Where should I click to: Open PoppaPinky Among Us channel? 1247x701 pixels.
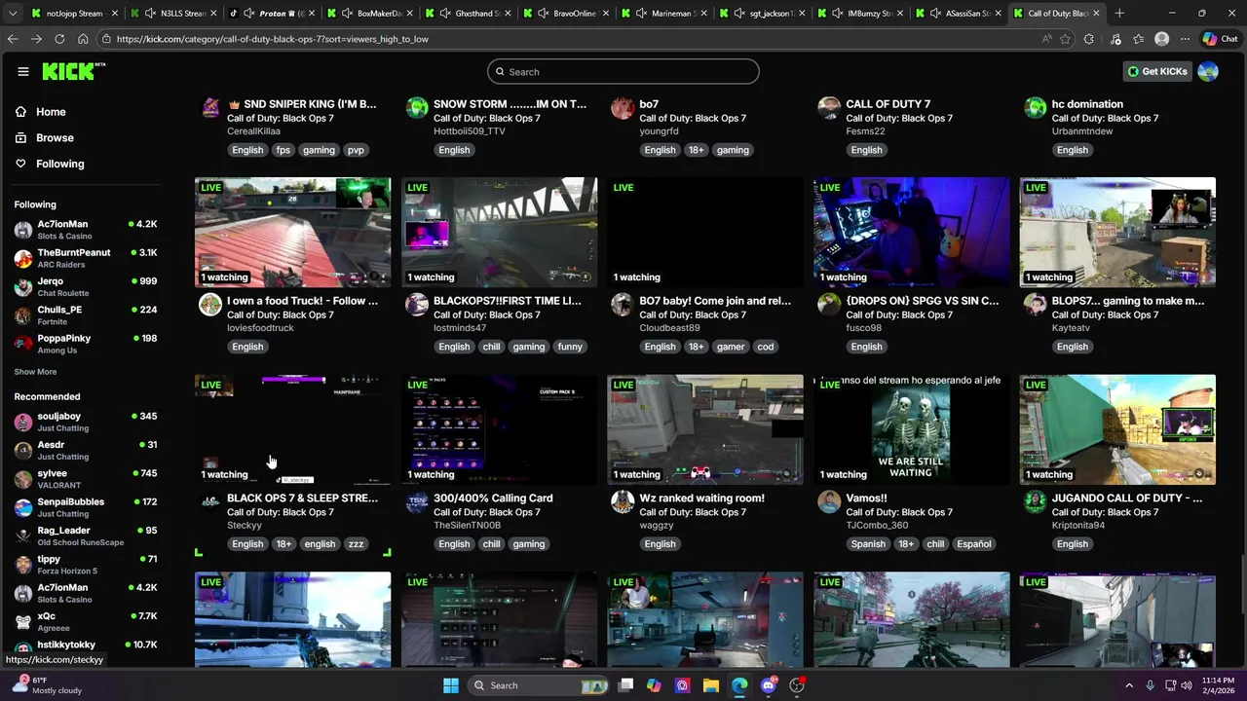(x=85, y=344)
